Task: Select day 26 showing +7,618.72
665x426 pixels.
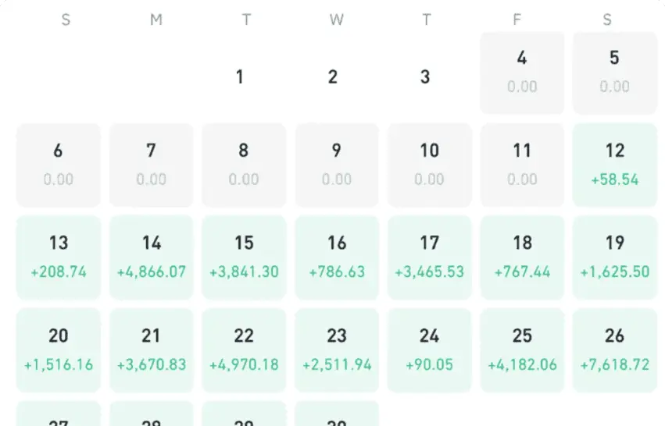Action: 614,350
